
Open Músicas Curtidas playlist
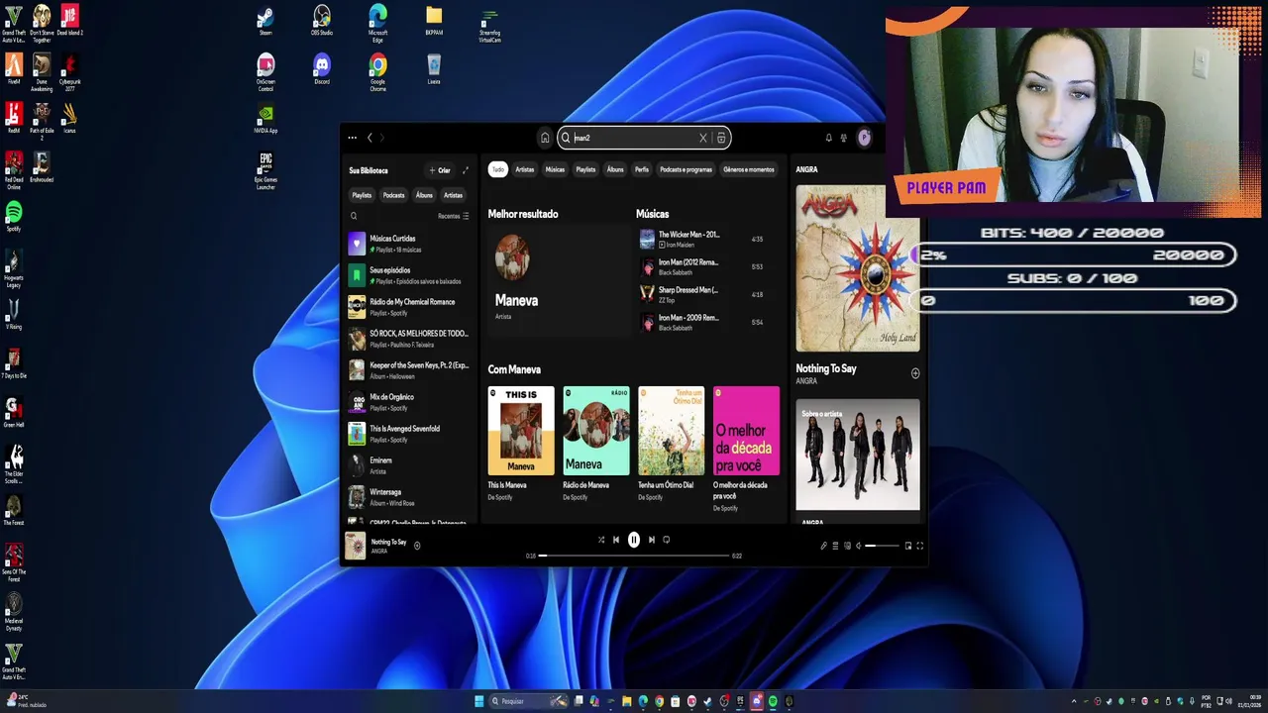(408, 244)
